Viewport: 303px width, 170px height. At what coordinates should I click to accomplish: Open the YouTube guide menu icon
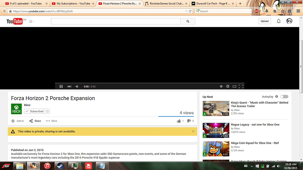click(x=31, y=21)
